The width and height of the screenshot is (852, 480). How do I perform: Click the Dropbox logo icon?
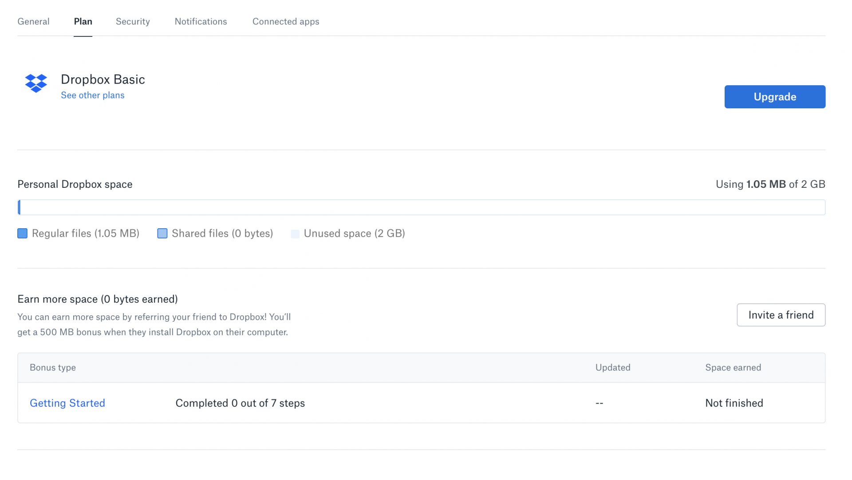[36, 83]
